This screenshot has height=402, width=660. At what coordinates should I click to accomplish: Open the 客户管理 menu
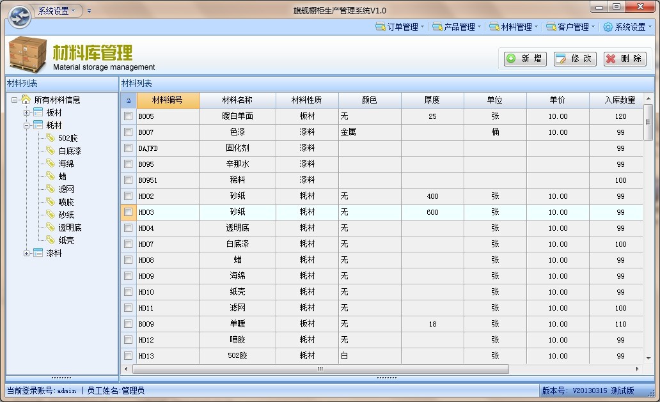(570, 27)
